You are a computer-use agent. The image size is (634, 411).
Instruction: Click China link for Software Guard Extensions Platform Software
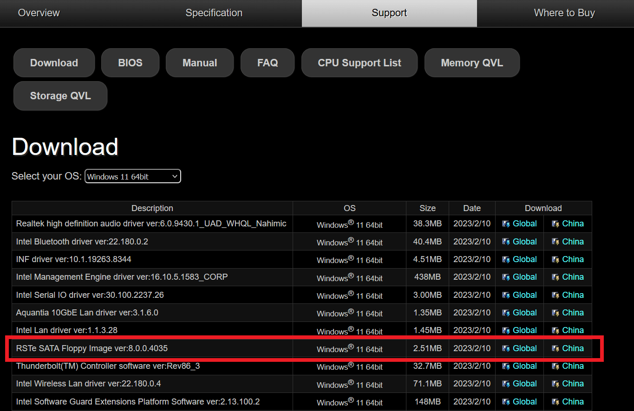pyautogui.click(x=573, y=402)
